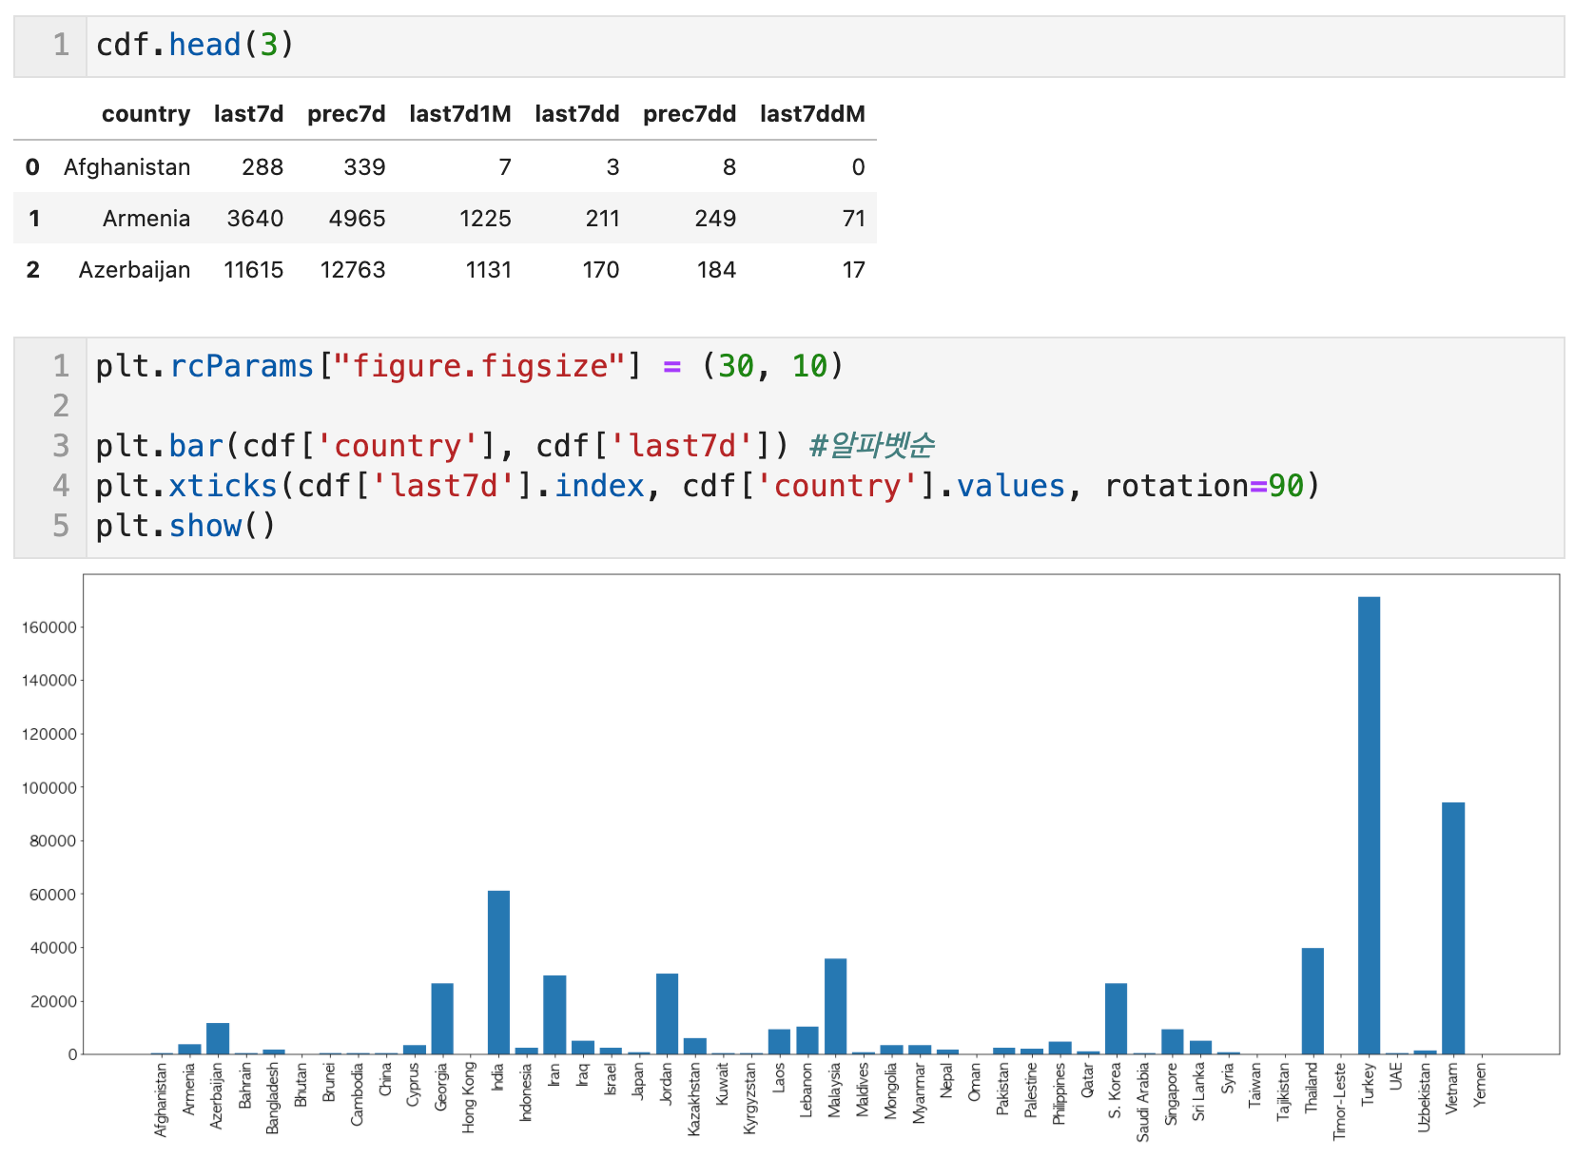Click the value 1225 in the table

[485, 219]
